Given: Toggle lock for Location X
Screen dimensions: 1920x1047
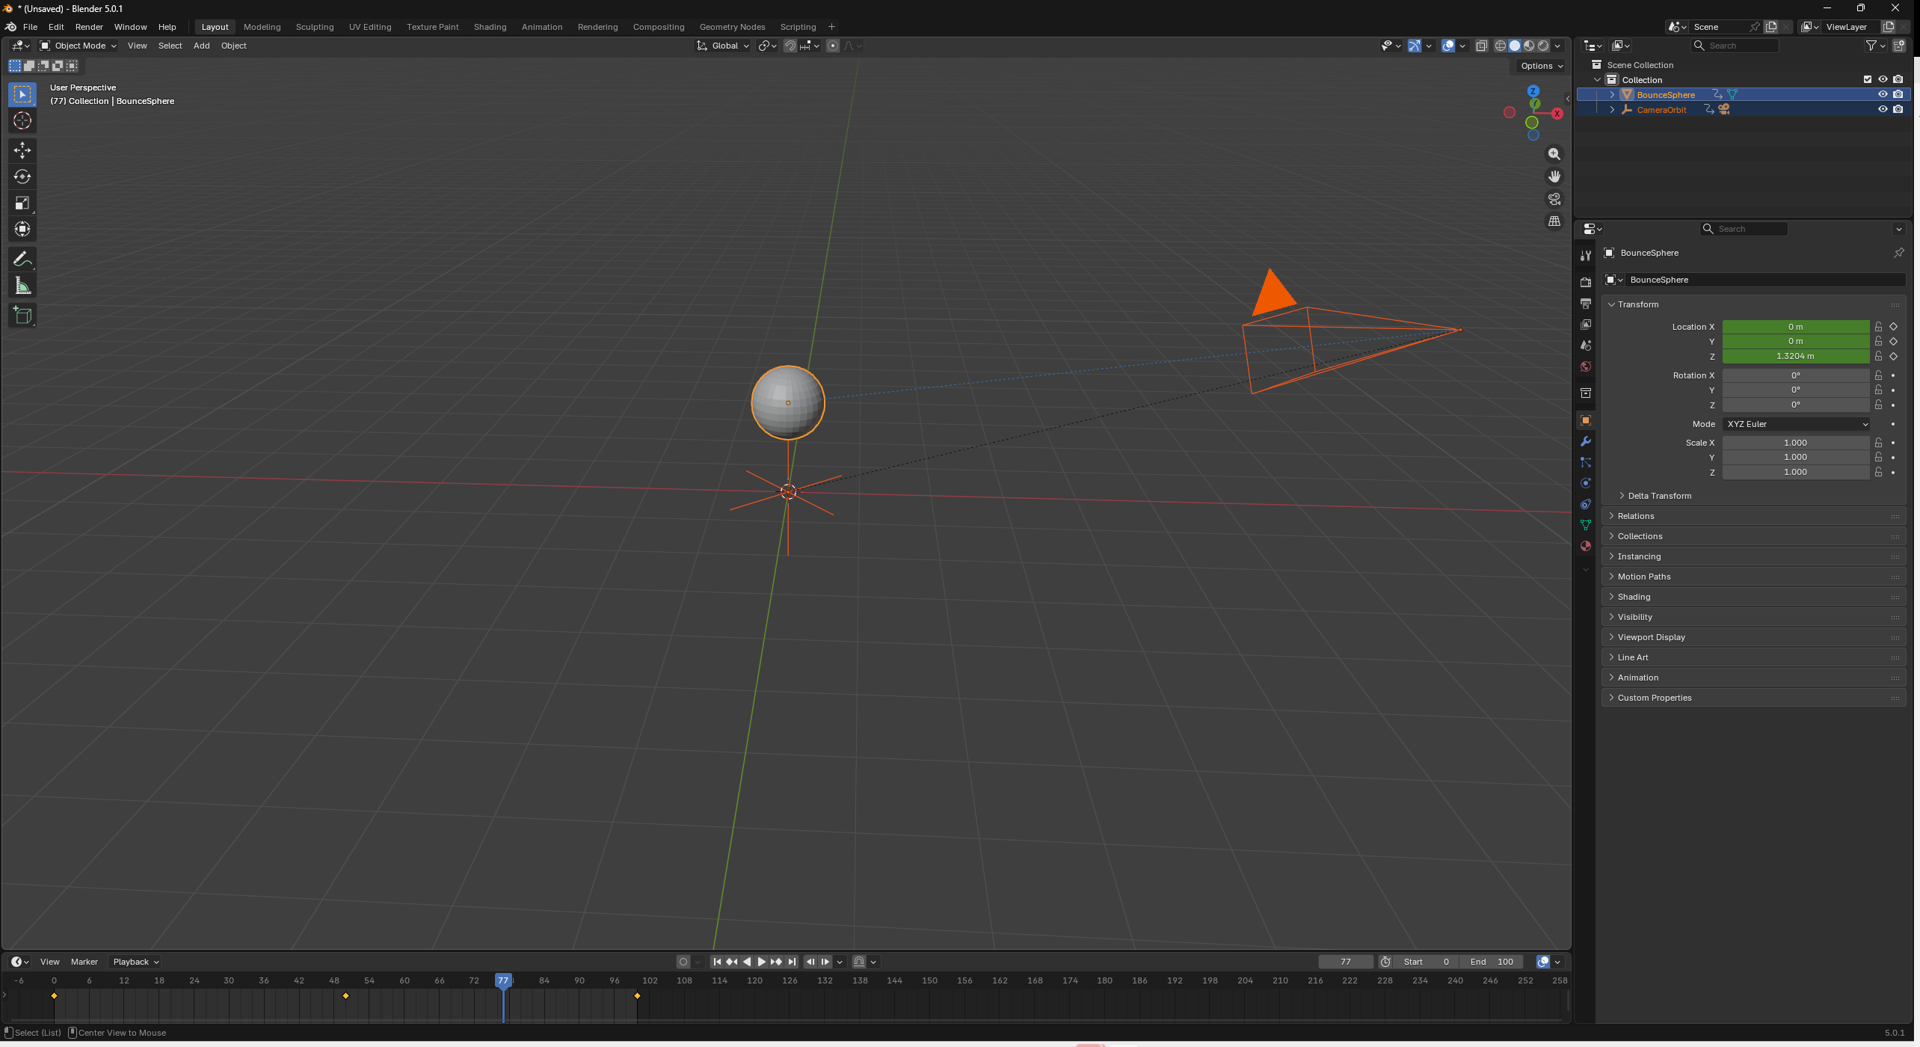Looking at the screenshot, I should (1878, 327).
